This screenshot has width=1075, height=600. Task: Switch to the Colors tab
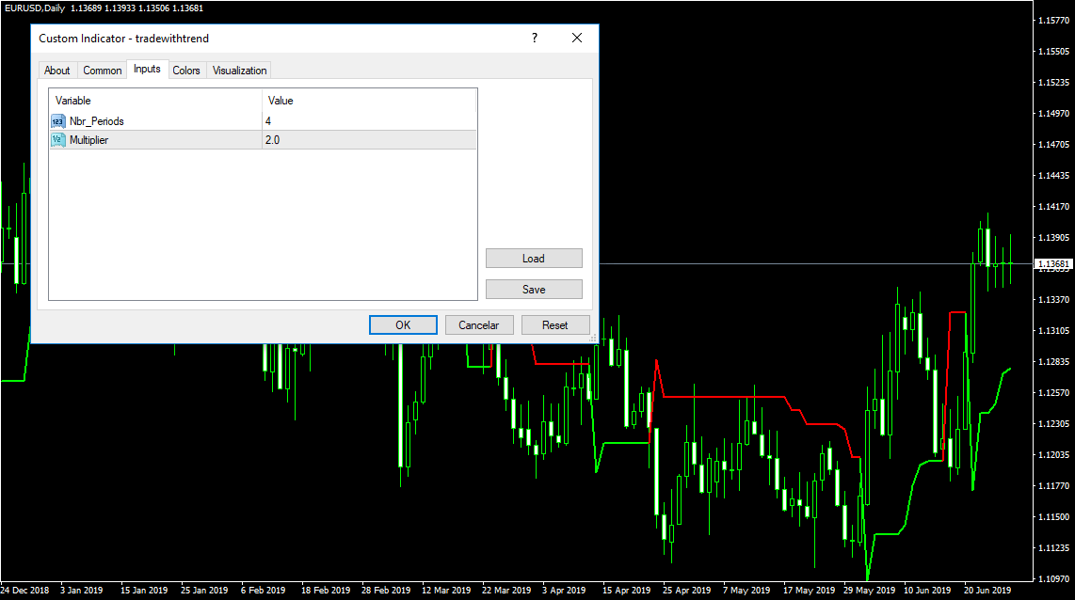(x=186, y=71)
